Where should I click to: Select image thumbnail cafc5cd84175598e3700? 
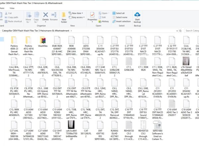71,130
